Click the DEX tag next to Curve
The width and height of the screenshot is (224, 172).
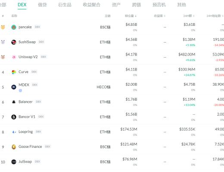point(34,72)
